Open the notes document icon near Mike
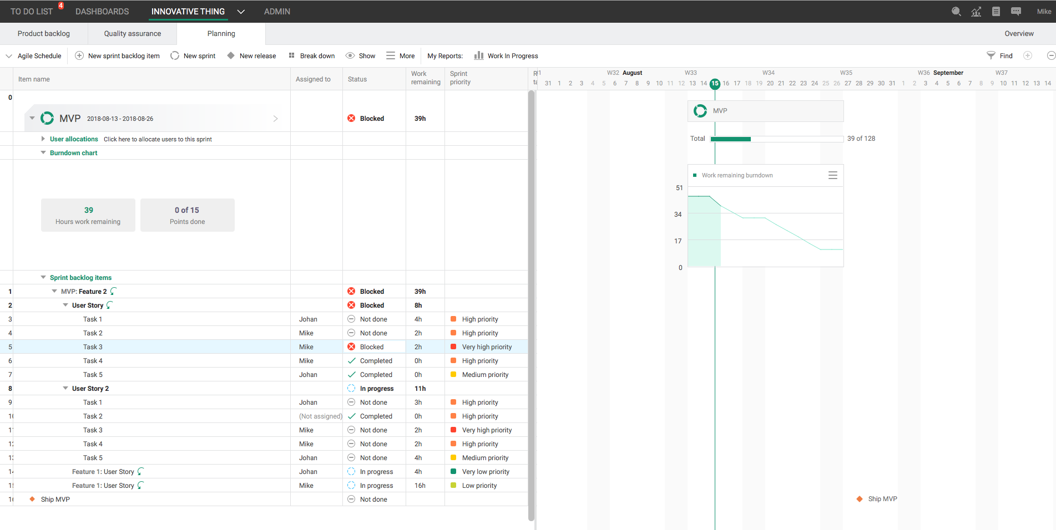The height and width of the screenshot is (530, 1056). tap(996, 11)
